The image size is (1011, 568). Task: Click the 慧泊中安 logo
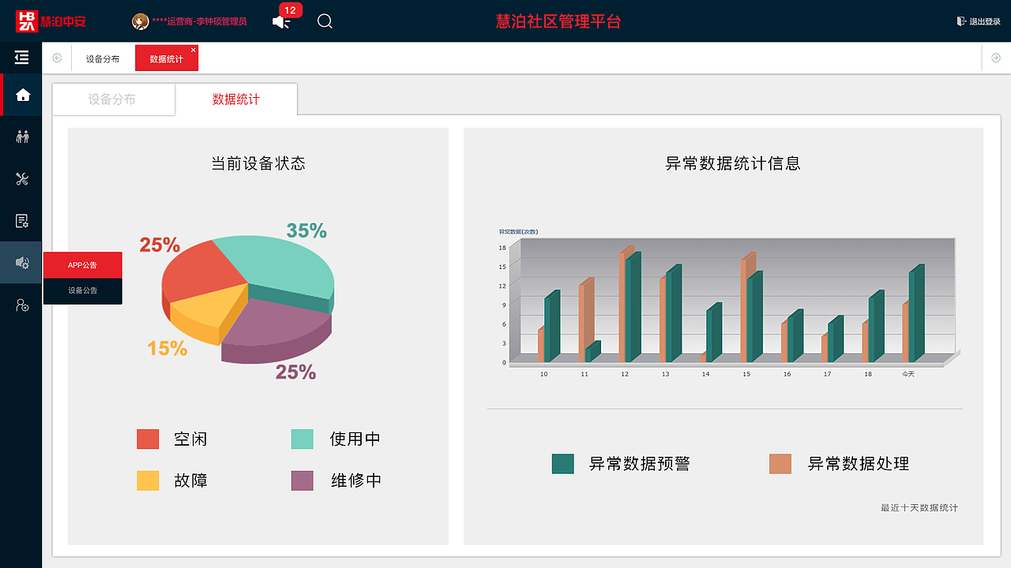pyautogui.click(x=47, y=21)
